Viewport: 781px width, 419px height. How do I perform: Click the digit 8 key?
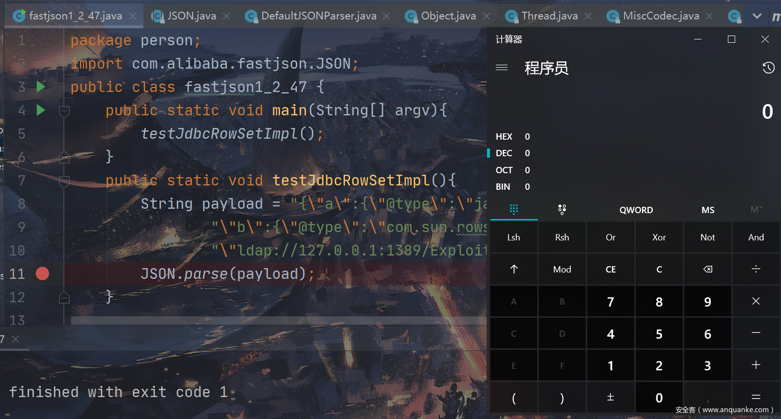(659, 301)
